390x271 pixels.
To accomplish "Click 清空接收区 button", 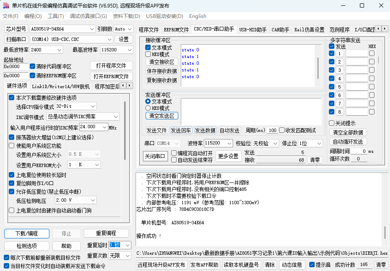I will [162, 62].
